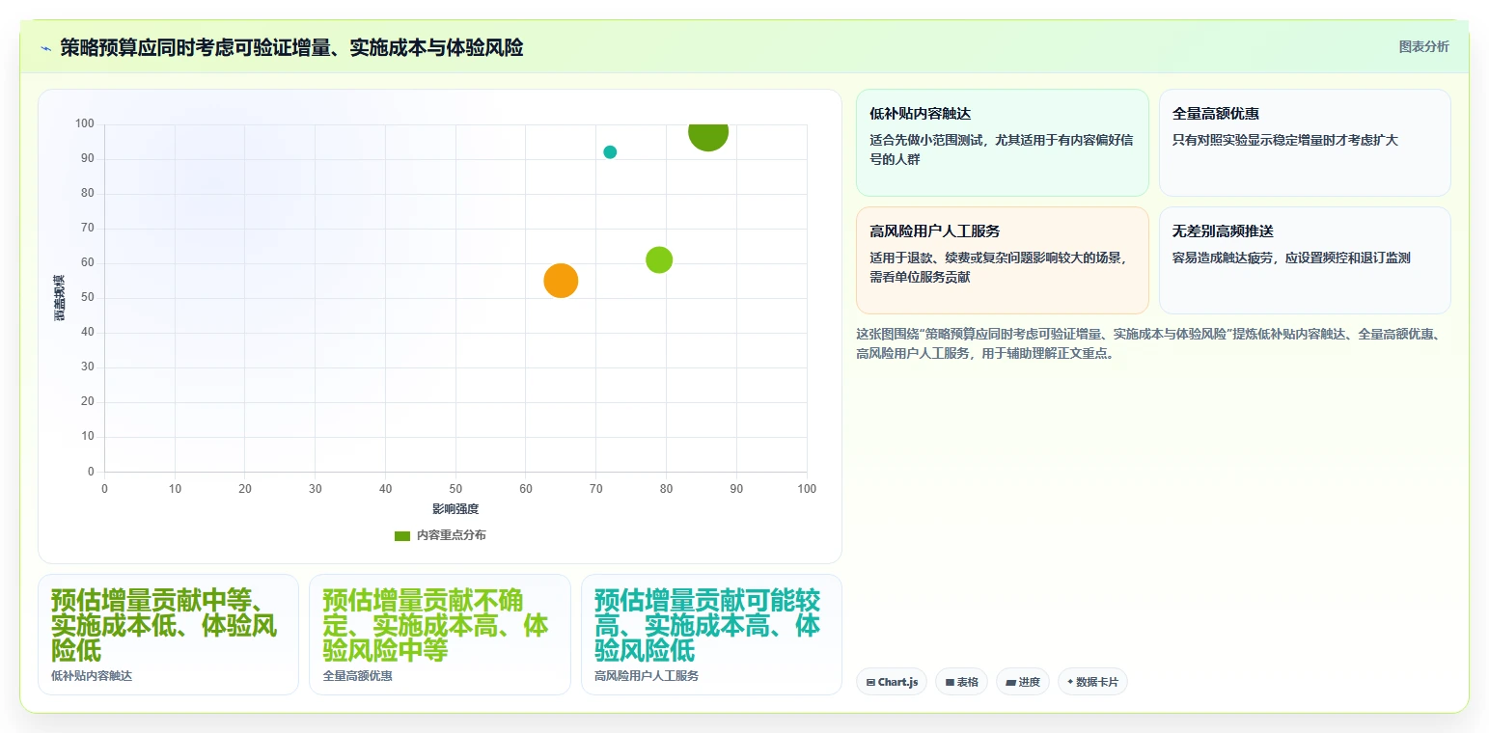Open the 高风险用户人工服务 card
1489x733 pixels.
(1002, 260)
